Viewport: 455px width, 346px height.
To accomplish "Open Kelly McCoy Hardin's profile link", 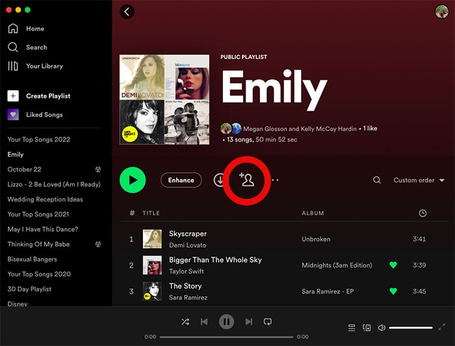I will tap(328, 129).
